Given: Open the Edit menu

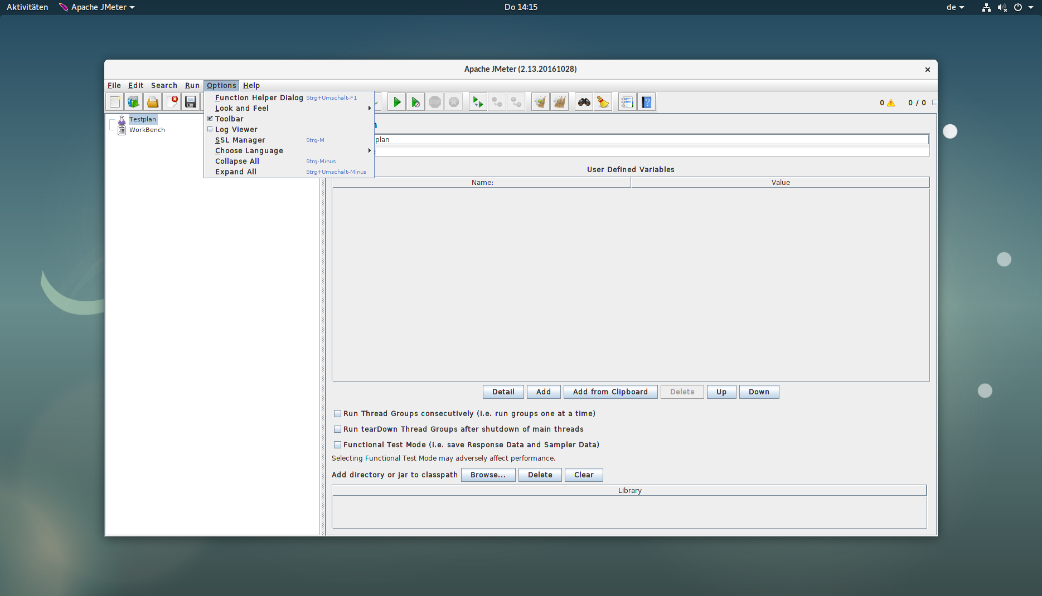Looking at the screenshot, I should [x=135, y=85].
